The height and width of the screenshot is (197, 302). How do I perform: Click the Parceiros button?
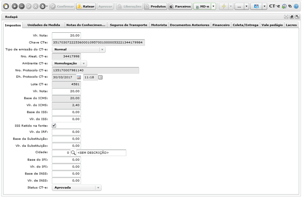coord(180,6)
